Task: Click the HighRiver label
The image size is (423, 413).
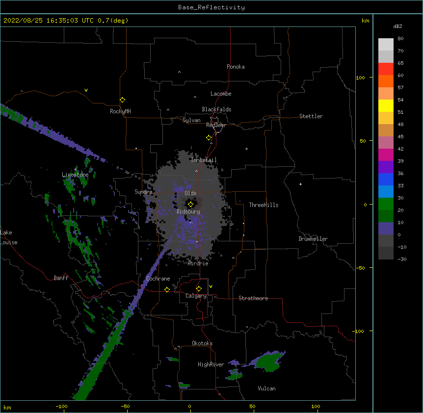Action: click(211, 364)
